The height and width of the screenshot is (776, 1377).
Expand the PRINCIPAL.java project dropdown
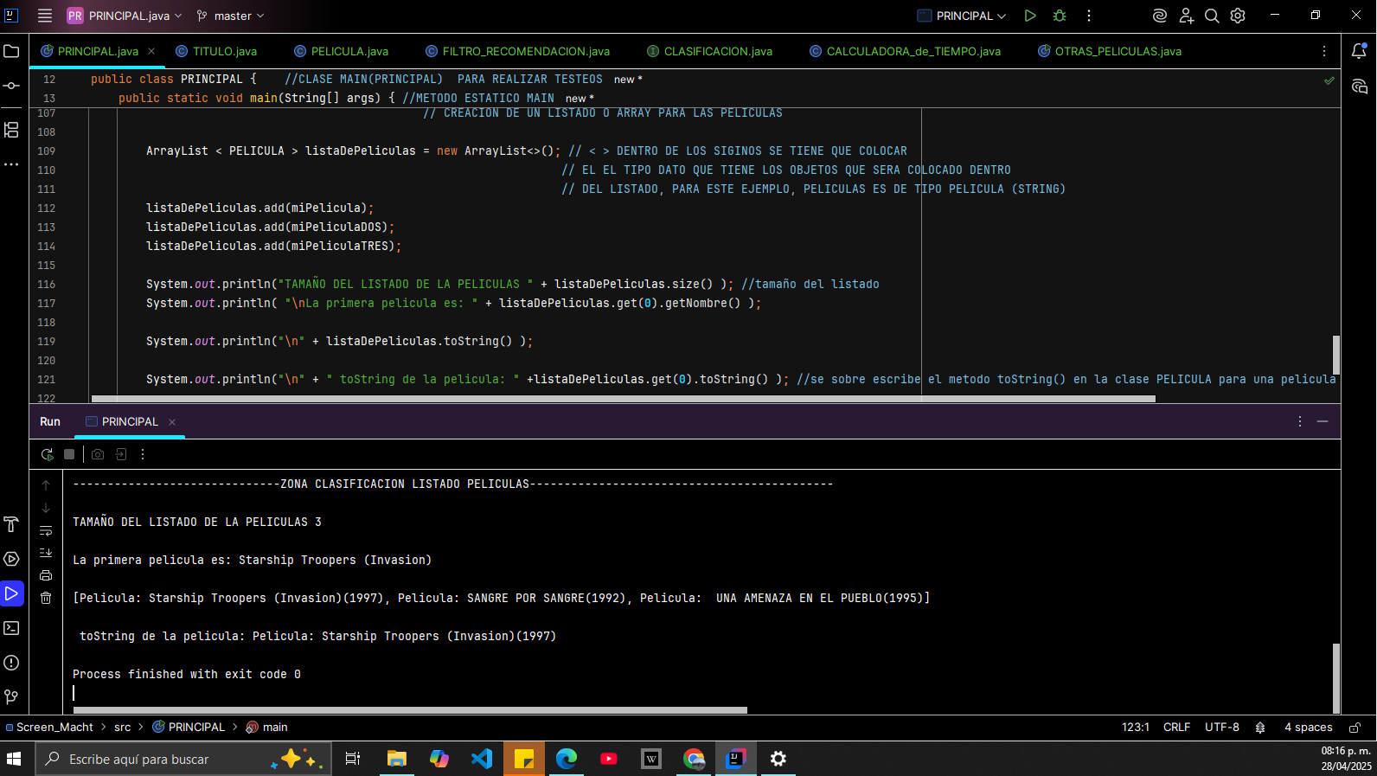(125, 16)
